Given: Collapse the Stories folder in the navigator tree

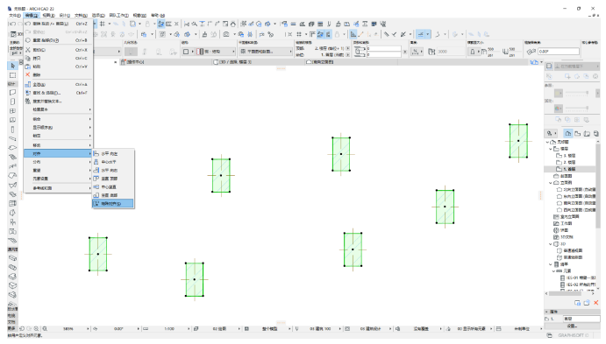Looking at the screenshot, I should point(551,149).
